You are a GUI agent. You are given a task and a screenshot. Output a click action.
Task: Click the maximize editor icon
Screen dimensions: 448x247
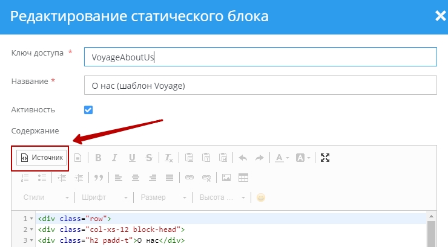(325, 158)
